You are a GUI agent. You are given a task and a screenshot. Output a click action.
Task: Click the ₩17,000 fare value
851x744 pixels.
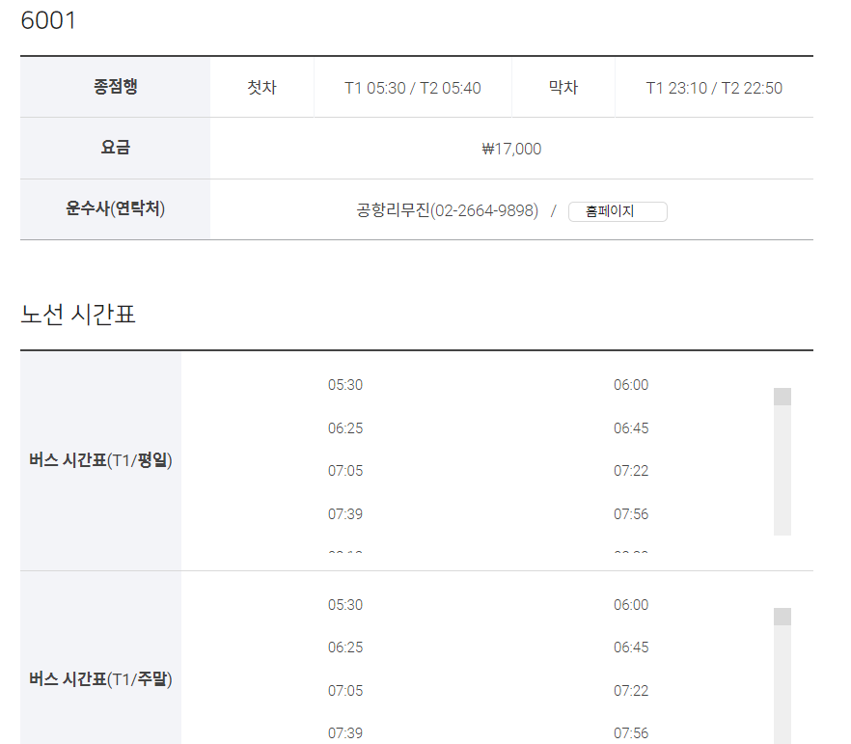click(x=511, y=149)
